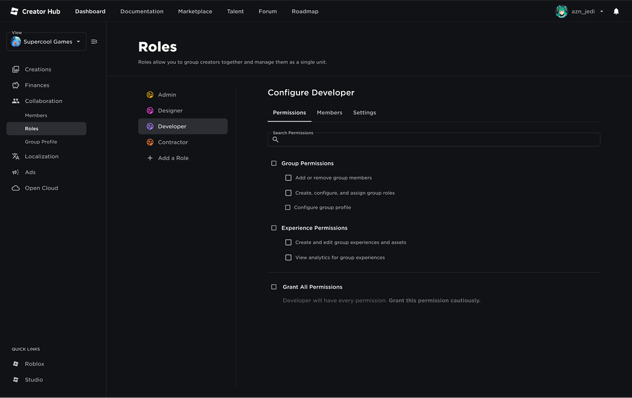632x398 pixels.
Task: Enable the Add or remove group members permission
Action: click(x=288, y=177)
